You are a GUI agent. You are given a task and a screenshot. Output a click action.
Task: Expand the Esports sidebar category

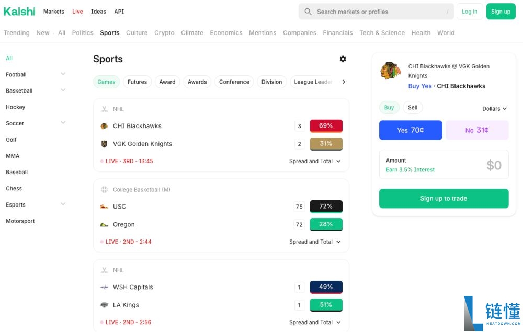[x=63, y=204]
